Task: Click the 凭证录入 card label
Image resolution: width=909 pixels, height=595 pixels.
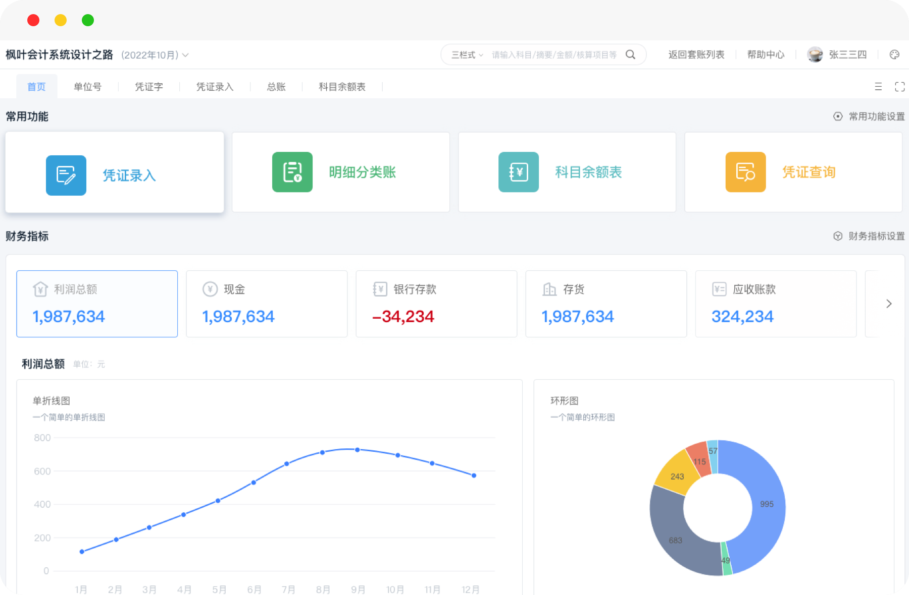Action: [129, 175]
